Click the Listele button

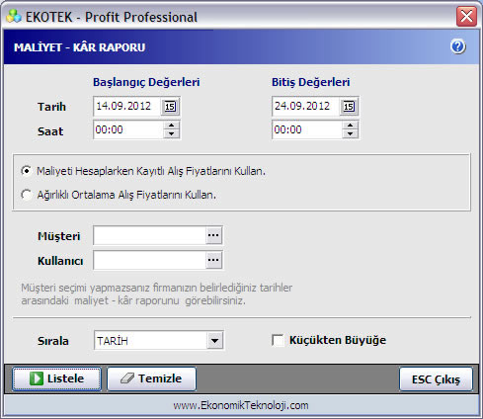(57, 378)
